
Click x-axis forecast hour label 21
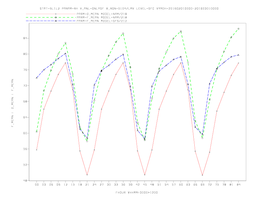(x=87, y=185)
